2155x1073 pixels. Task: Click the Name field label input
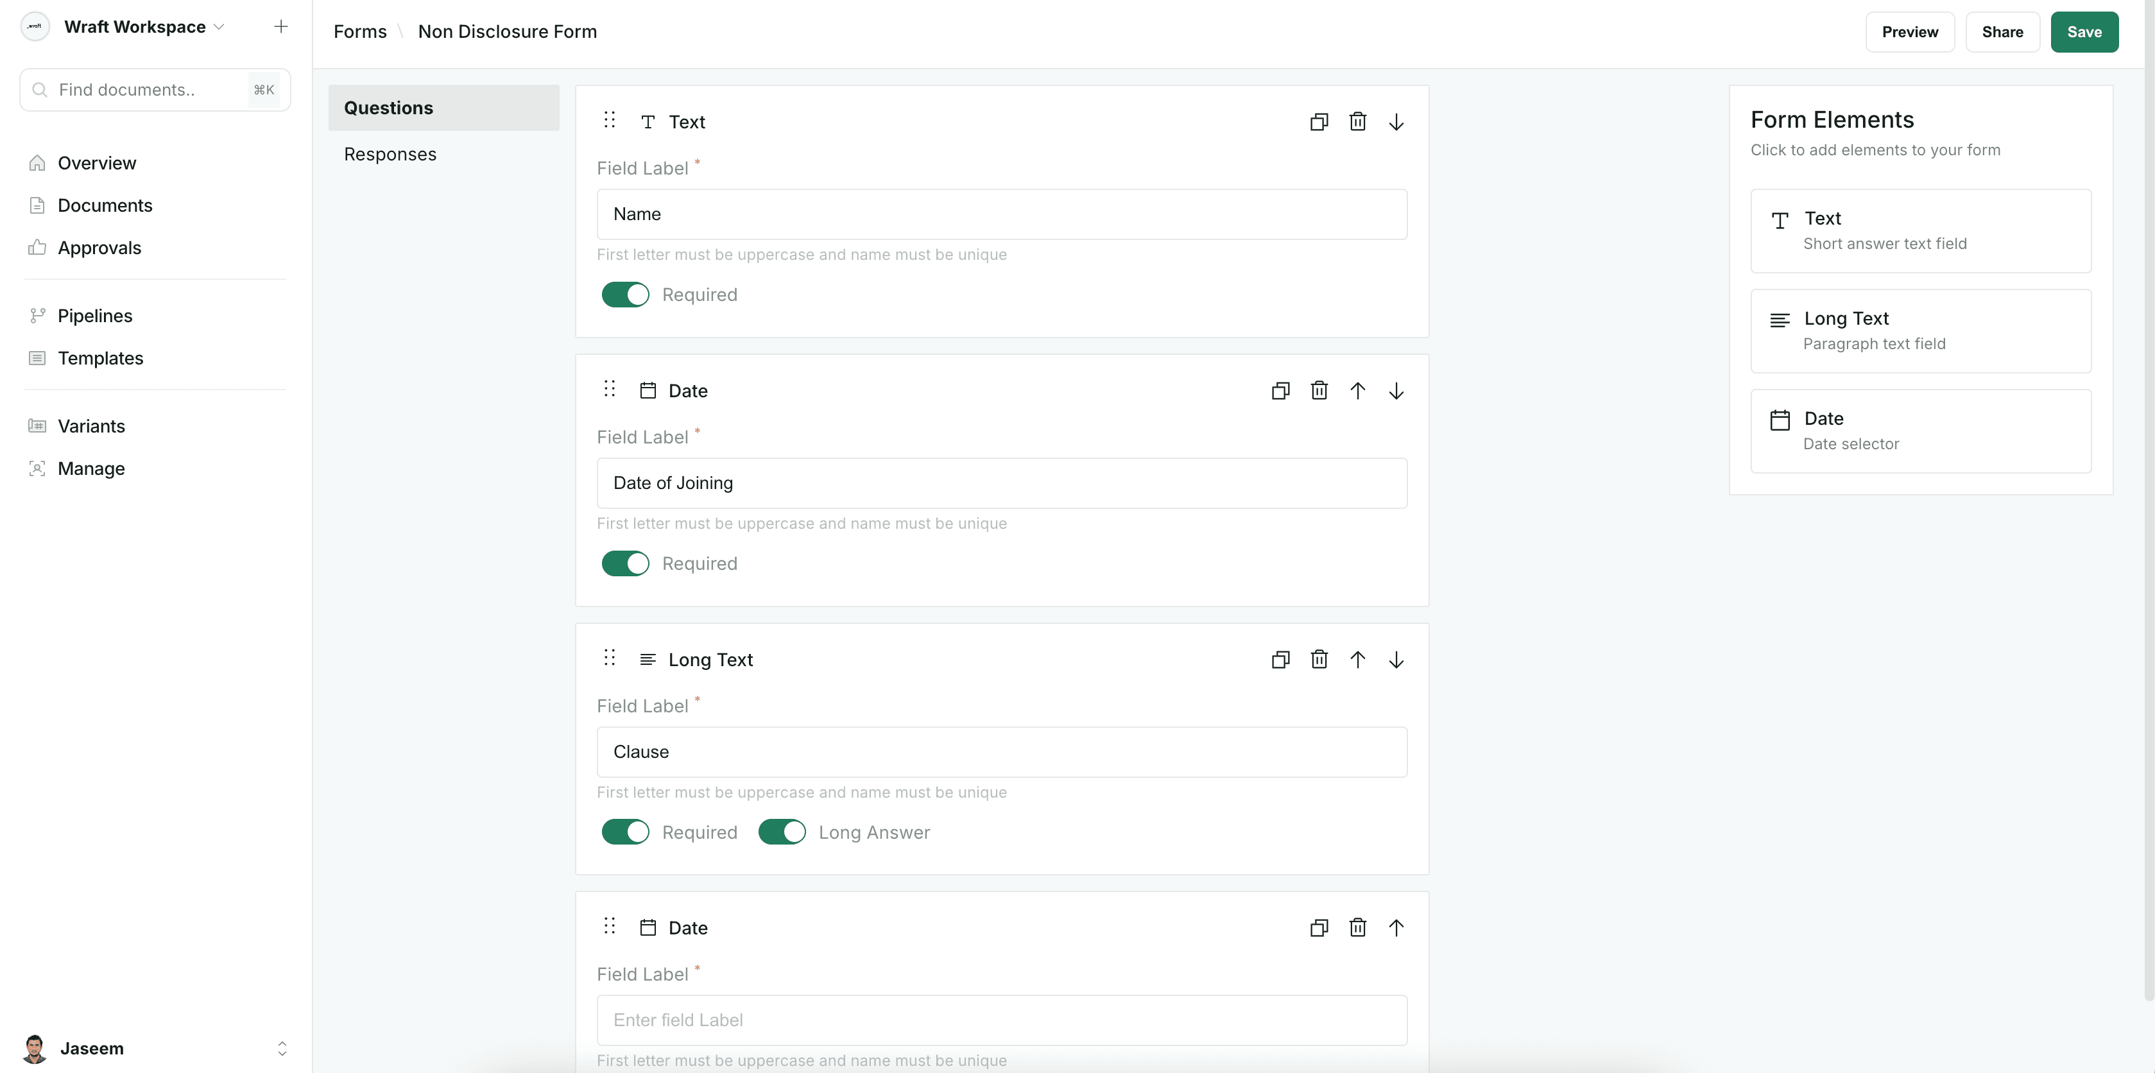coord(1001,214)
